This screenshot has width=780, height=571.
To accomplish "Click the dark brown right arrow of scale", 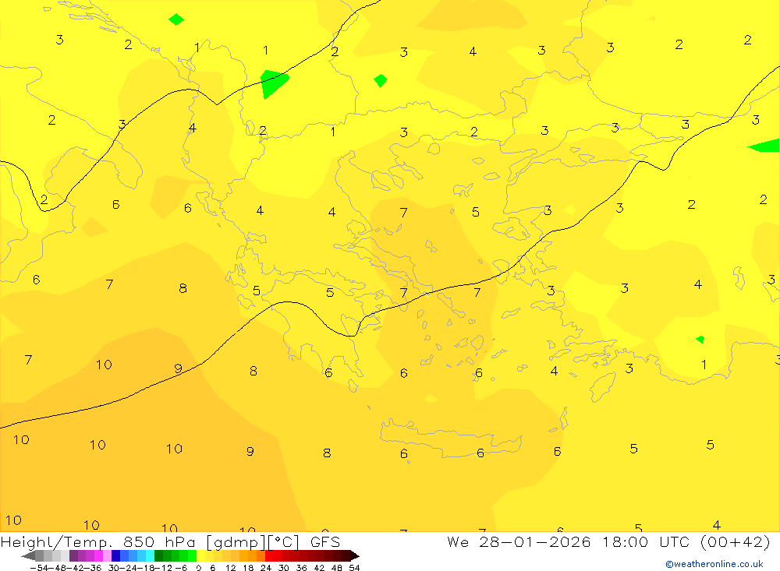I will click(355, 556).
